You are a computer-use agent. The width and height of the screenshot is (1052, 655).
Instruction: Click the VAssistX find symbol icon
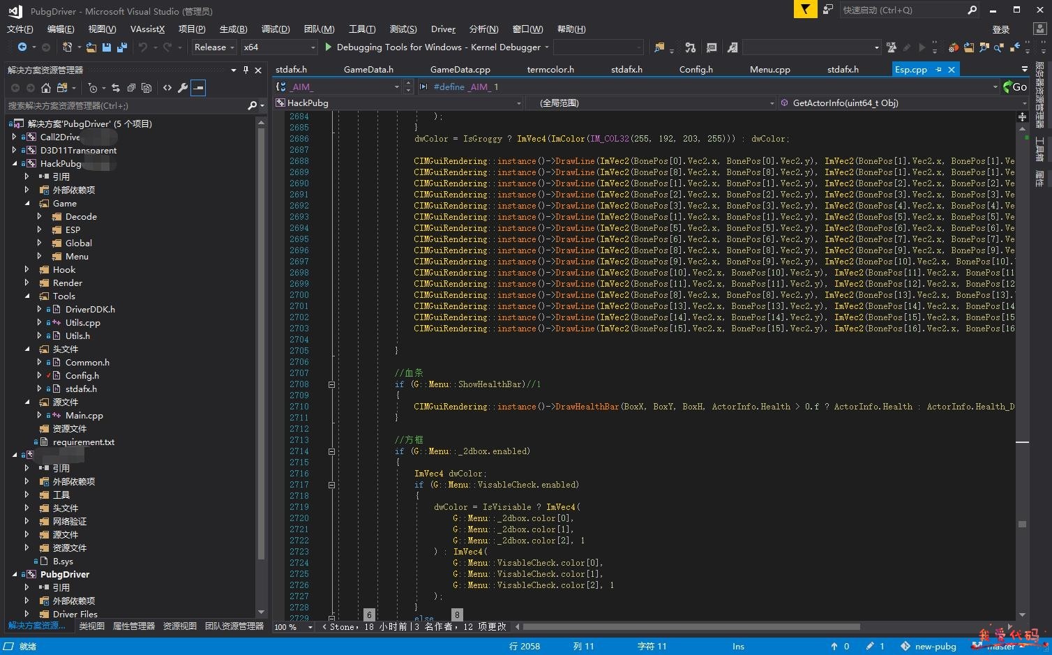[x=984, y=47]
